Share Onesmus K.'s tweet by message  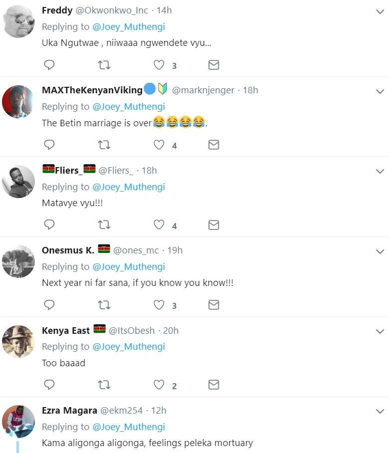tap(214, 305)
